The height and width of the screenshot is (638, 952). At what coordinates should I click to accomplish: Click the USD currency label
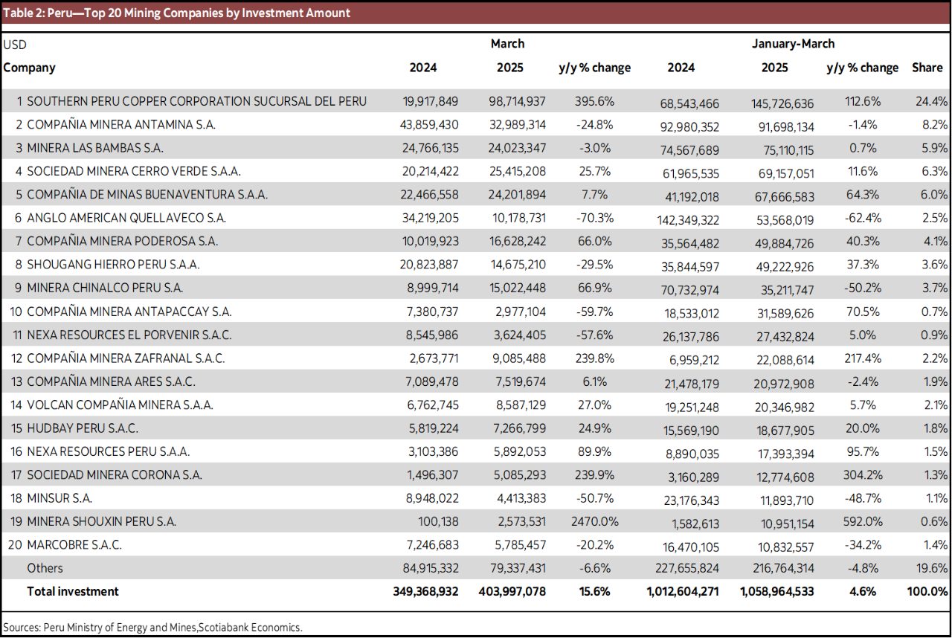click(x=13, y=44)
